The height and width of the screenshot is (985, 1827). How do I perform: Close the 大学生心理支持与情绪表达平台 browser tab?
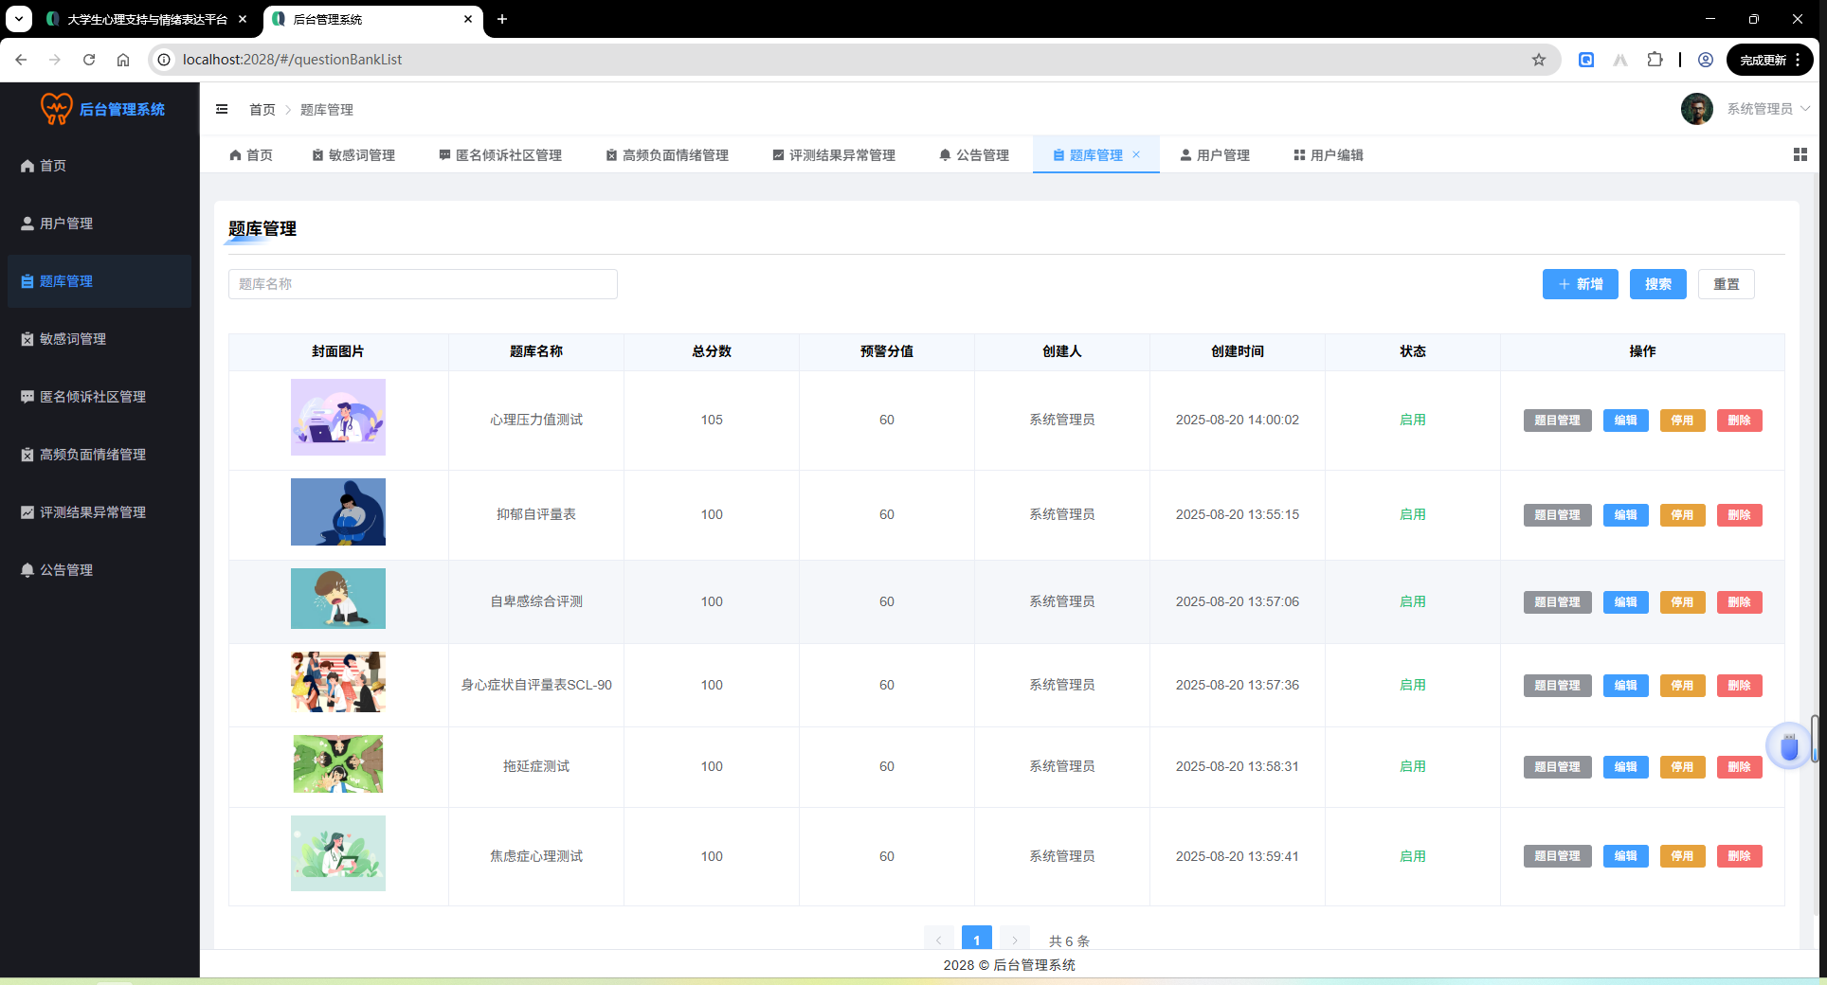pos(243,19)
